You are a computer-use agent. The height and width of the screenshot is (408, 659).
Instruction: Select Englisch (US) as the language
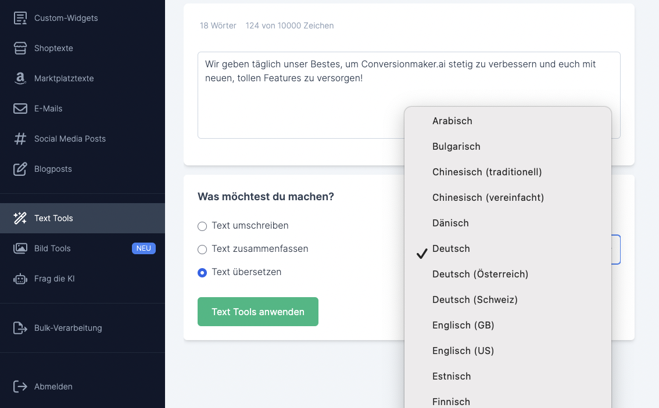coord(508,351)
